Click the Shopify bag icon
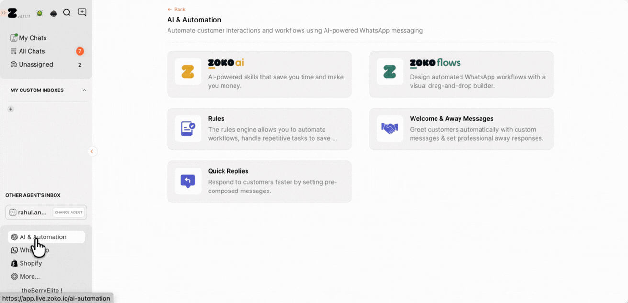628x303 pixels. 14,263
